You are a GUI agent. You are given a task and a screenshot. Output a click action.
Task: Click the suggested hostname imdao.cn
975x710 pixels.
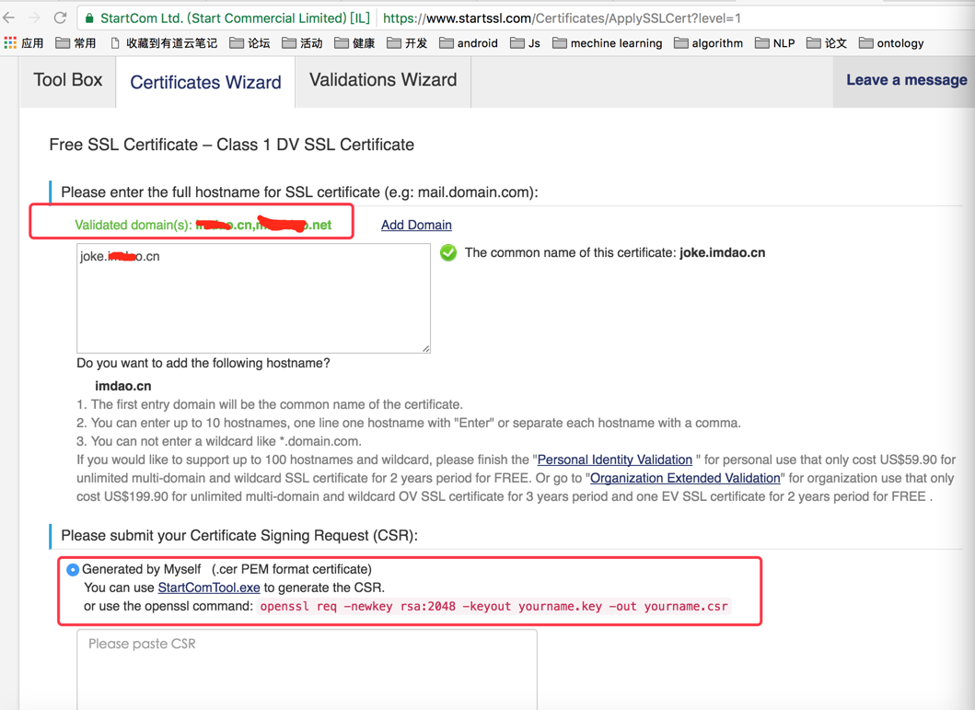point(123,386)
